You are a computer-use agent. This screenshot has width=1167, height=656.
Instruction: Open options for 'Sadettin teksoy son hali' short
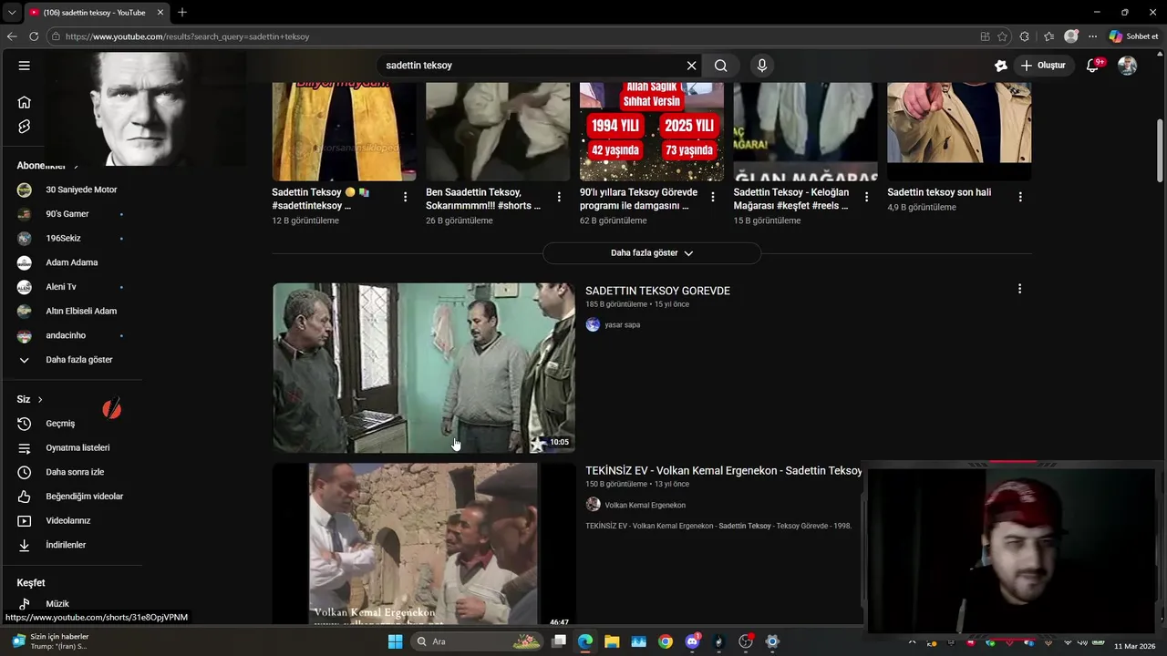[x=1020, y=197]
